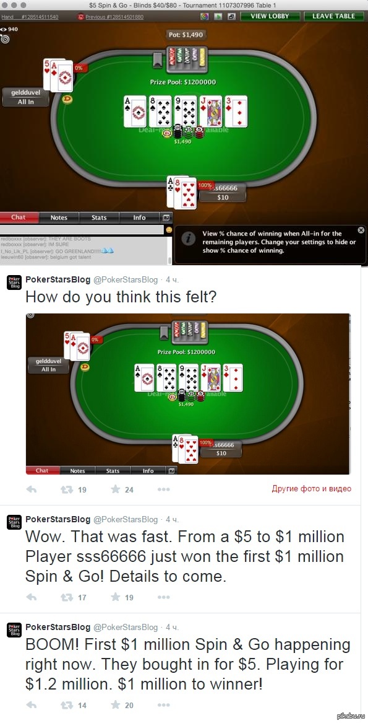The width and height of the screenshot is (368, 723).
Task: Click the chat message input field
Action: pos(82,229)
